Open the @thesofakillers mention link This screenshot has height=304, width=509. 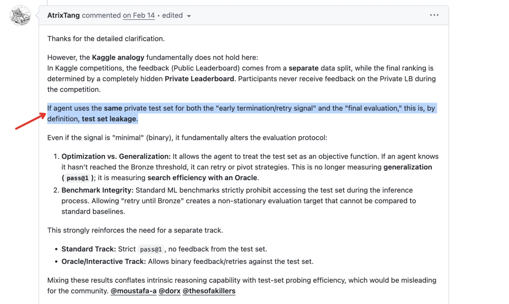[x=209, y=291]
